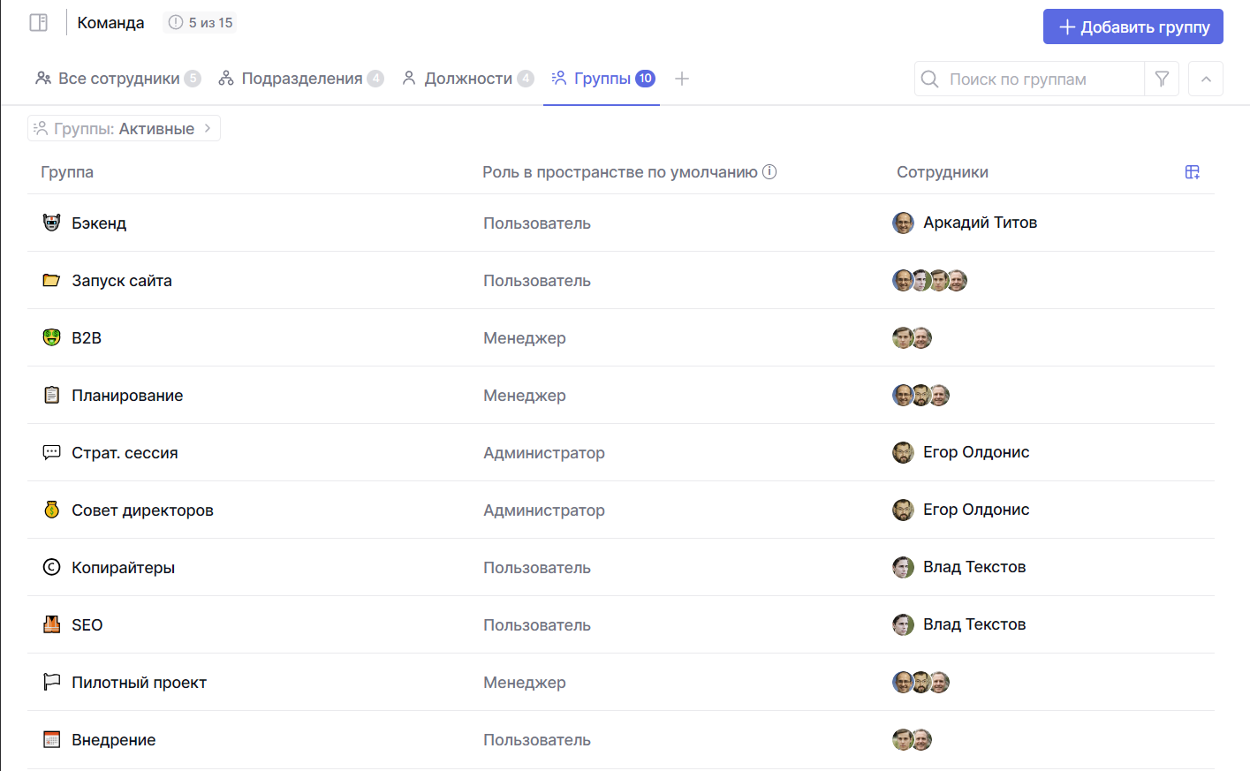Click the copyright icon of Копирайтеры
The image size is (1250, 771).
pyautogui.click(x=52, y=567)
